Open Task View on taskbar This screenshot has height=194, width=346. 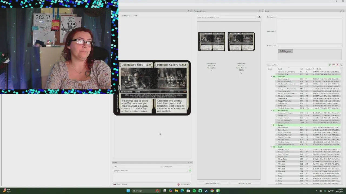[164, 191]
